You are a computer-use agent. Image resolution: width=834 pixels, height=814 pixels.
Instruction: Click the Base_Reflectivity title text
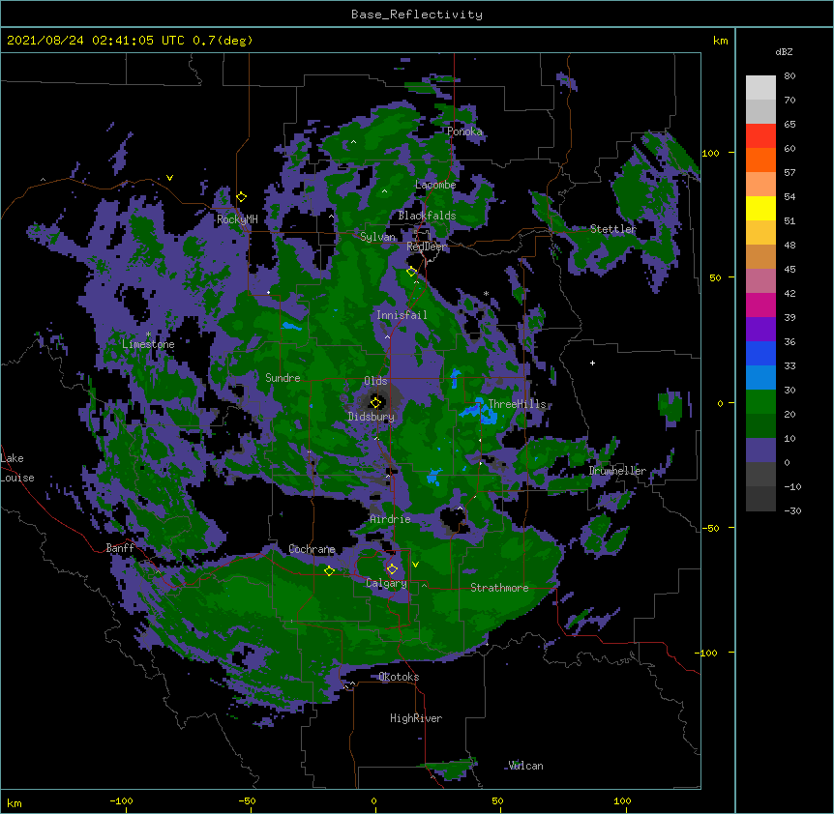[417, 15]
